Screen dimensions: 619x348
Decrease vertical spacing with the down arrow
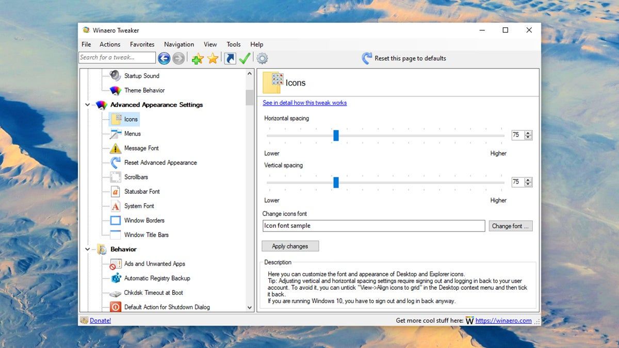coord(528,185)
